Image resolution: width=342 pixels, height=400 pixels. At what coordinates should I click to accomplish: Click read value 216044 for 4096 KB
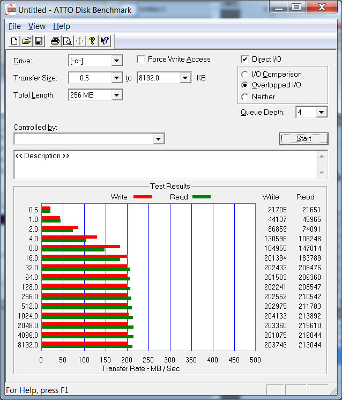[310, 335]
